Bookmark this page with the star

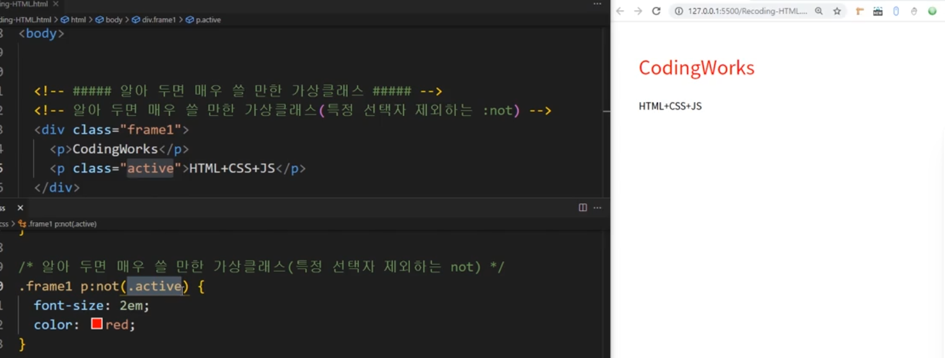[x=836, y=11]
